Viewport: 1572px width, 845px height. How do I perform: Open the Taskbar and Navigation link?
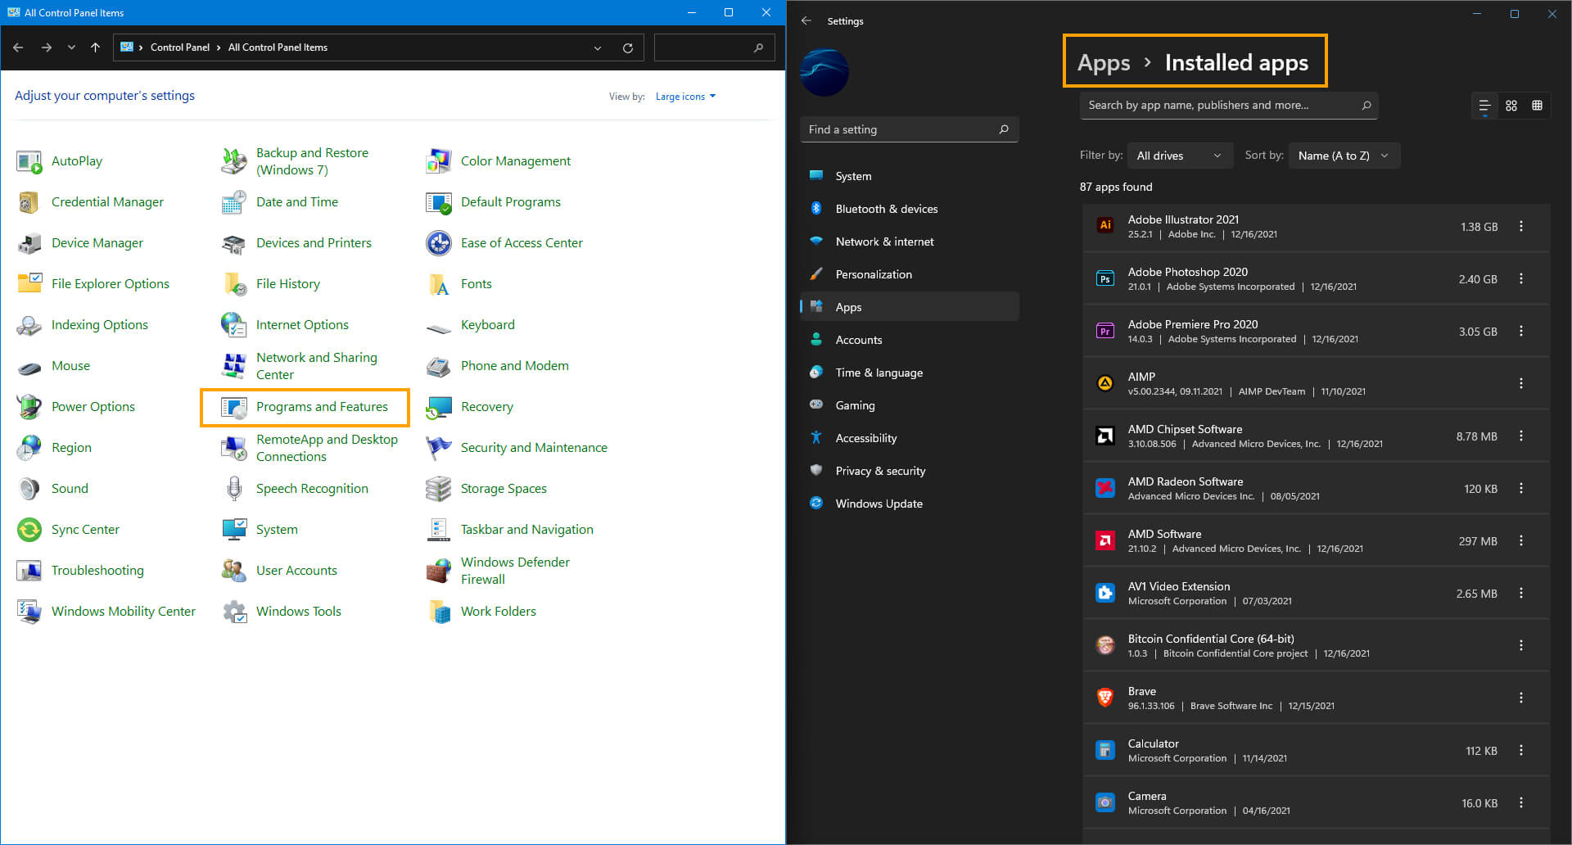click(527, 530)
